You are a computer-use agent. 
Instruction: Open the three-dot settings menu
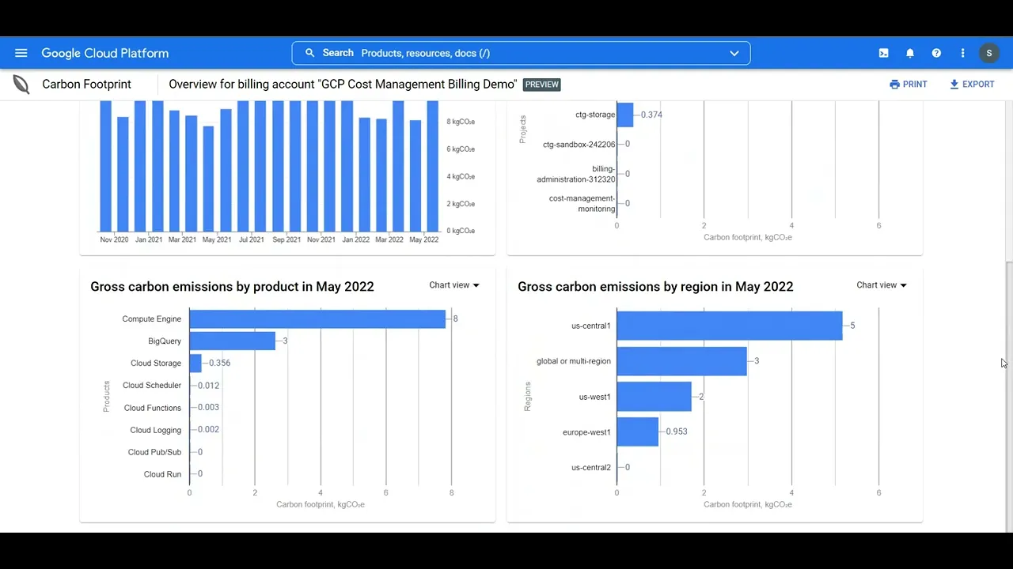coord(962,53)
